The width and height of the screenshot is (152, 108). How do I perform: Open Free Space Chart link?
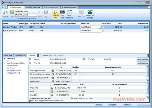(13, 73)
